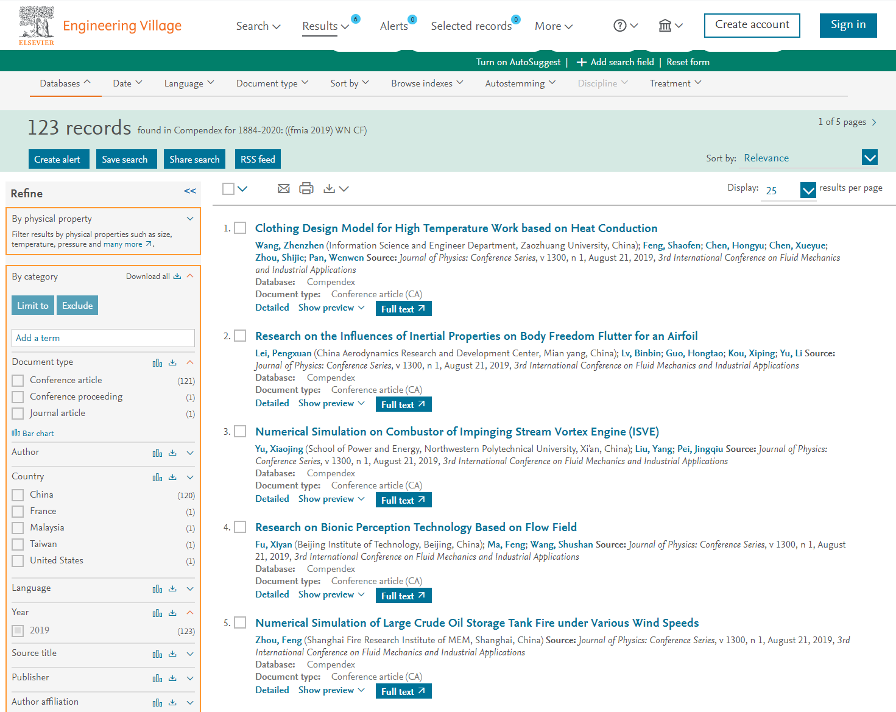The image size is (896, 712).
Task: Print selected records with printer icon
Action: click(x=306, y=189)
